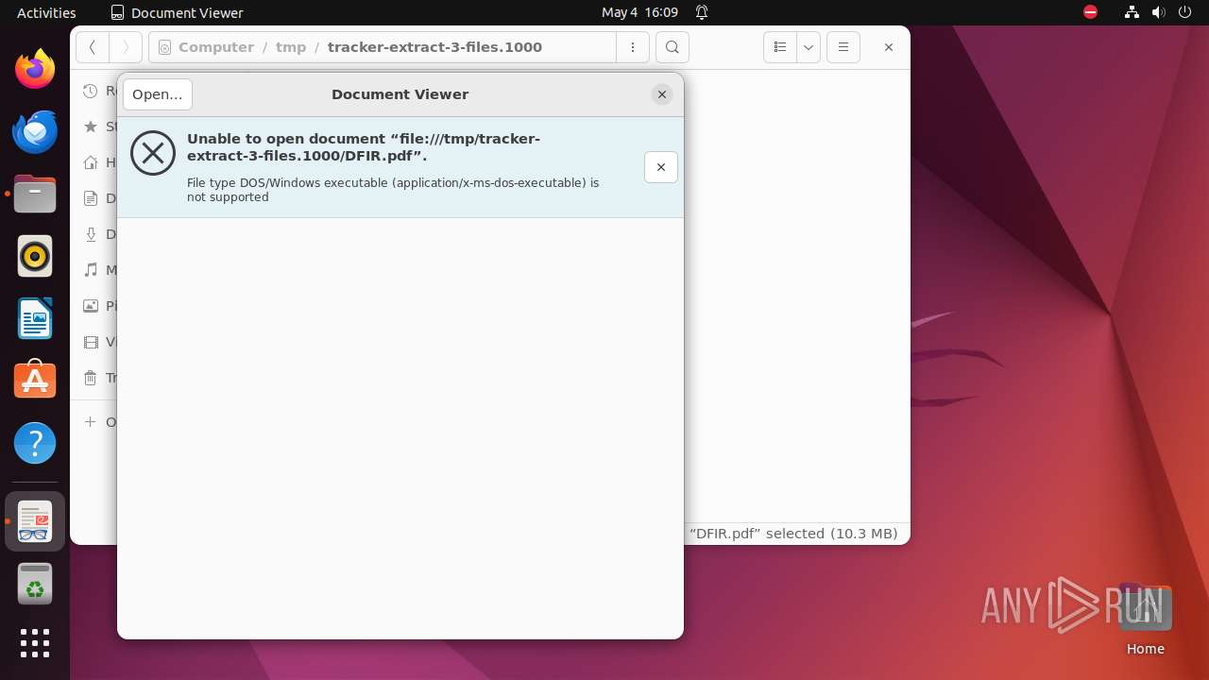The width and height of the screenshot is (1209, 680).
Task: Click the search icon in Files
Action: point(672,47)
